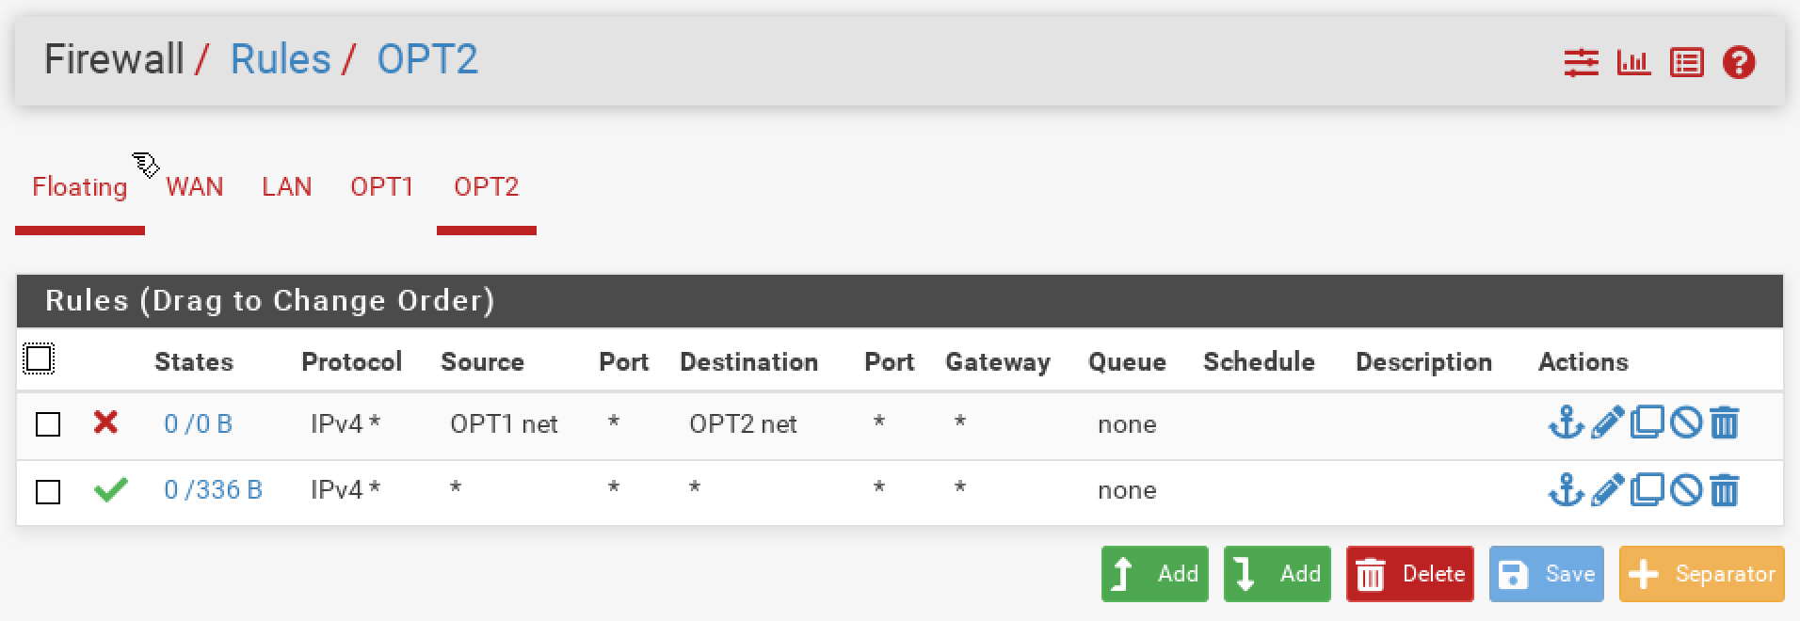Add rule to top of list
Image resolution: width=1800 pixels, height=621 pixels.
1155,574
